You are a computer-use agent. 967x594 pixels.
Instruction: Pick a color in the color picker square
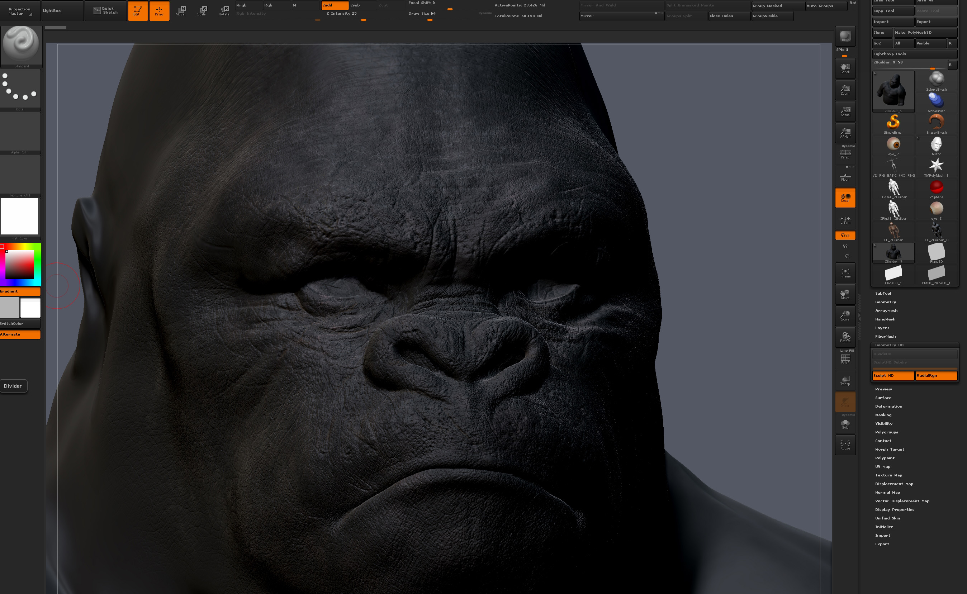tap(20, 265)
